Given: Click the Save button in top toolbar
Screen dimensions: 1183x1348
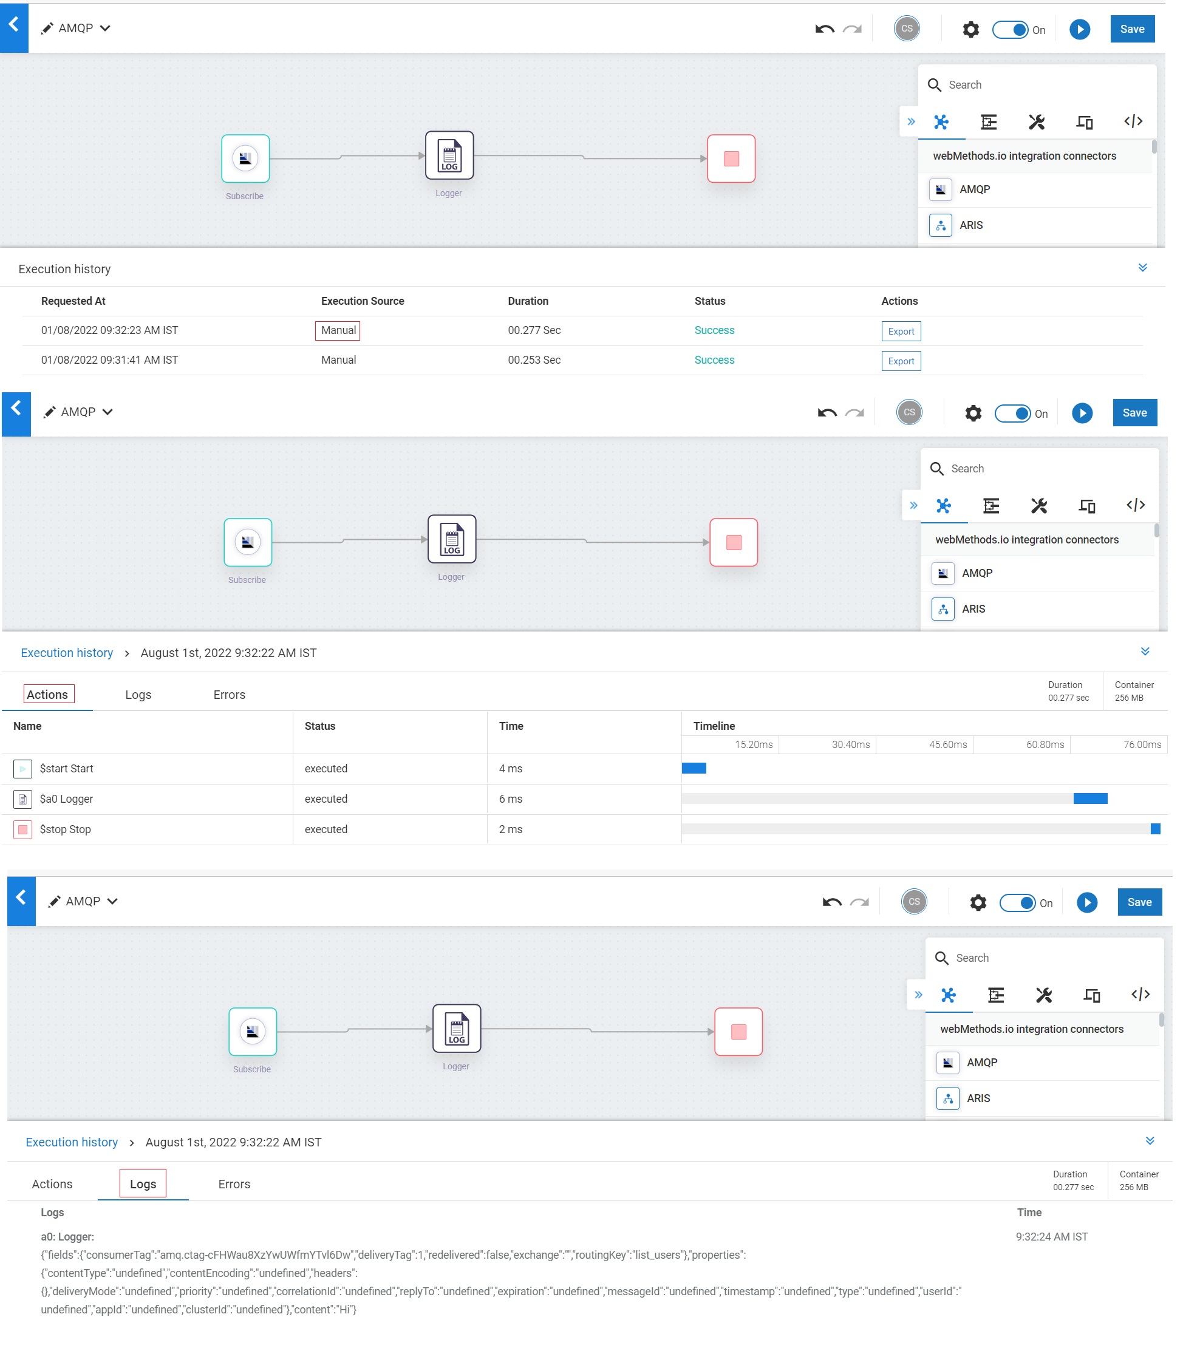Looking at the screenshot, I should (x=1133, y=29).
